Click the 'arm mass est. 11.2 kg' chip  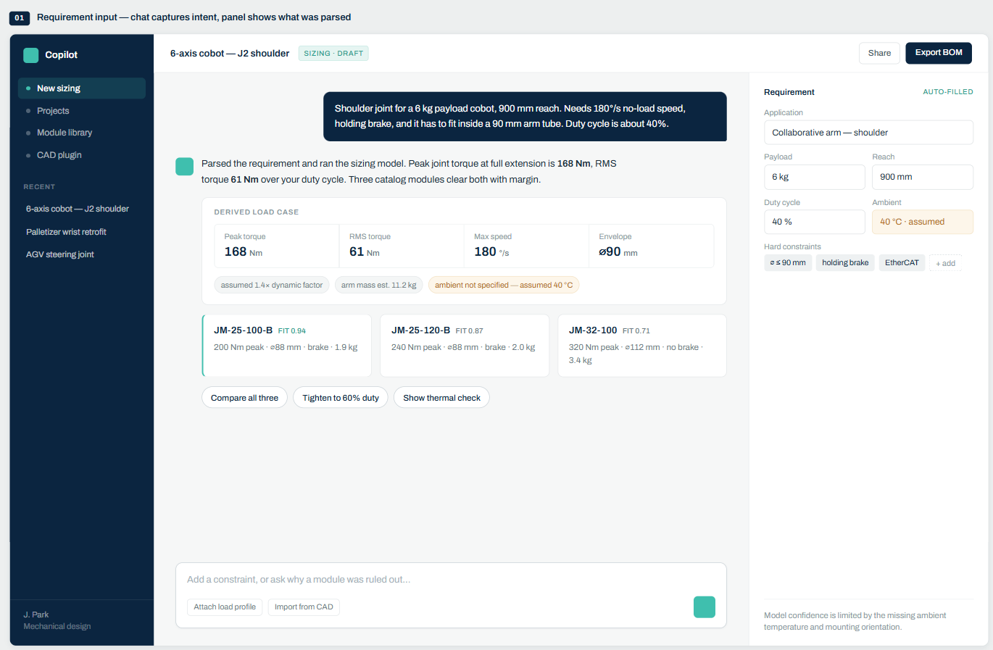(378, 286)
